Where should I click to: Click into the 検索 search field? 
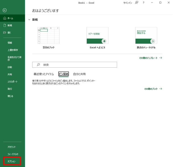tap(75, 65)
